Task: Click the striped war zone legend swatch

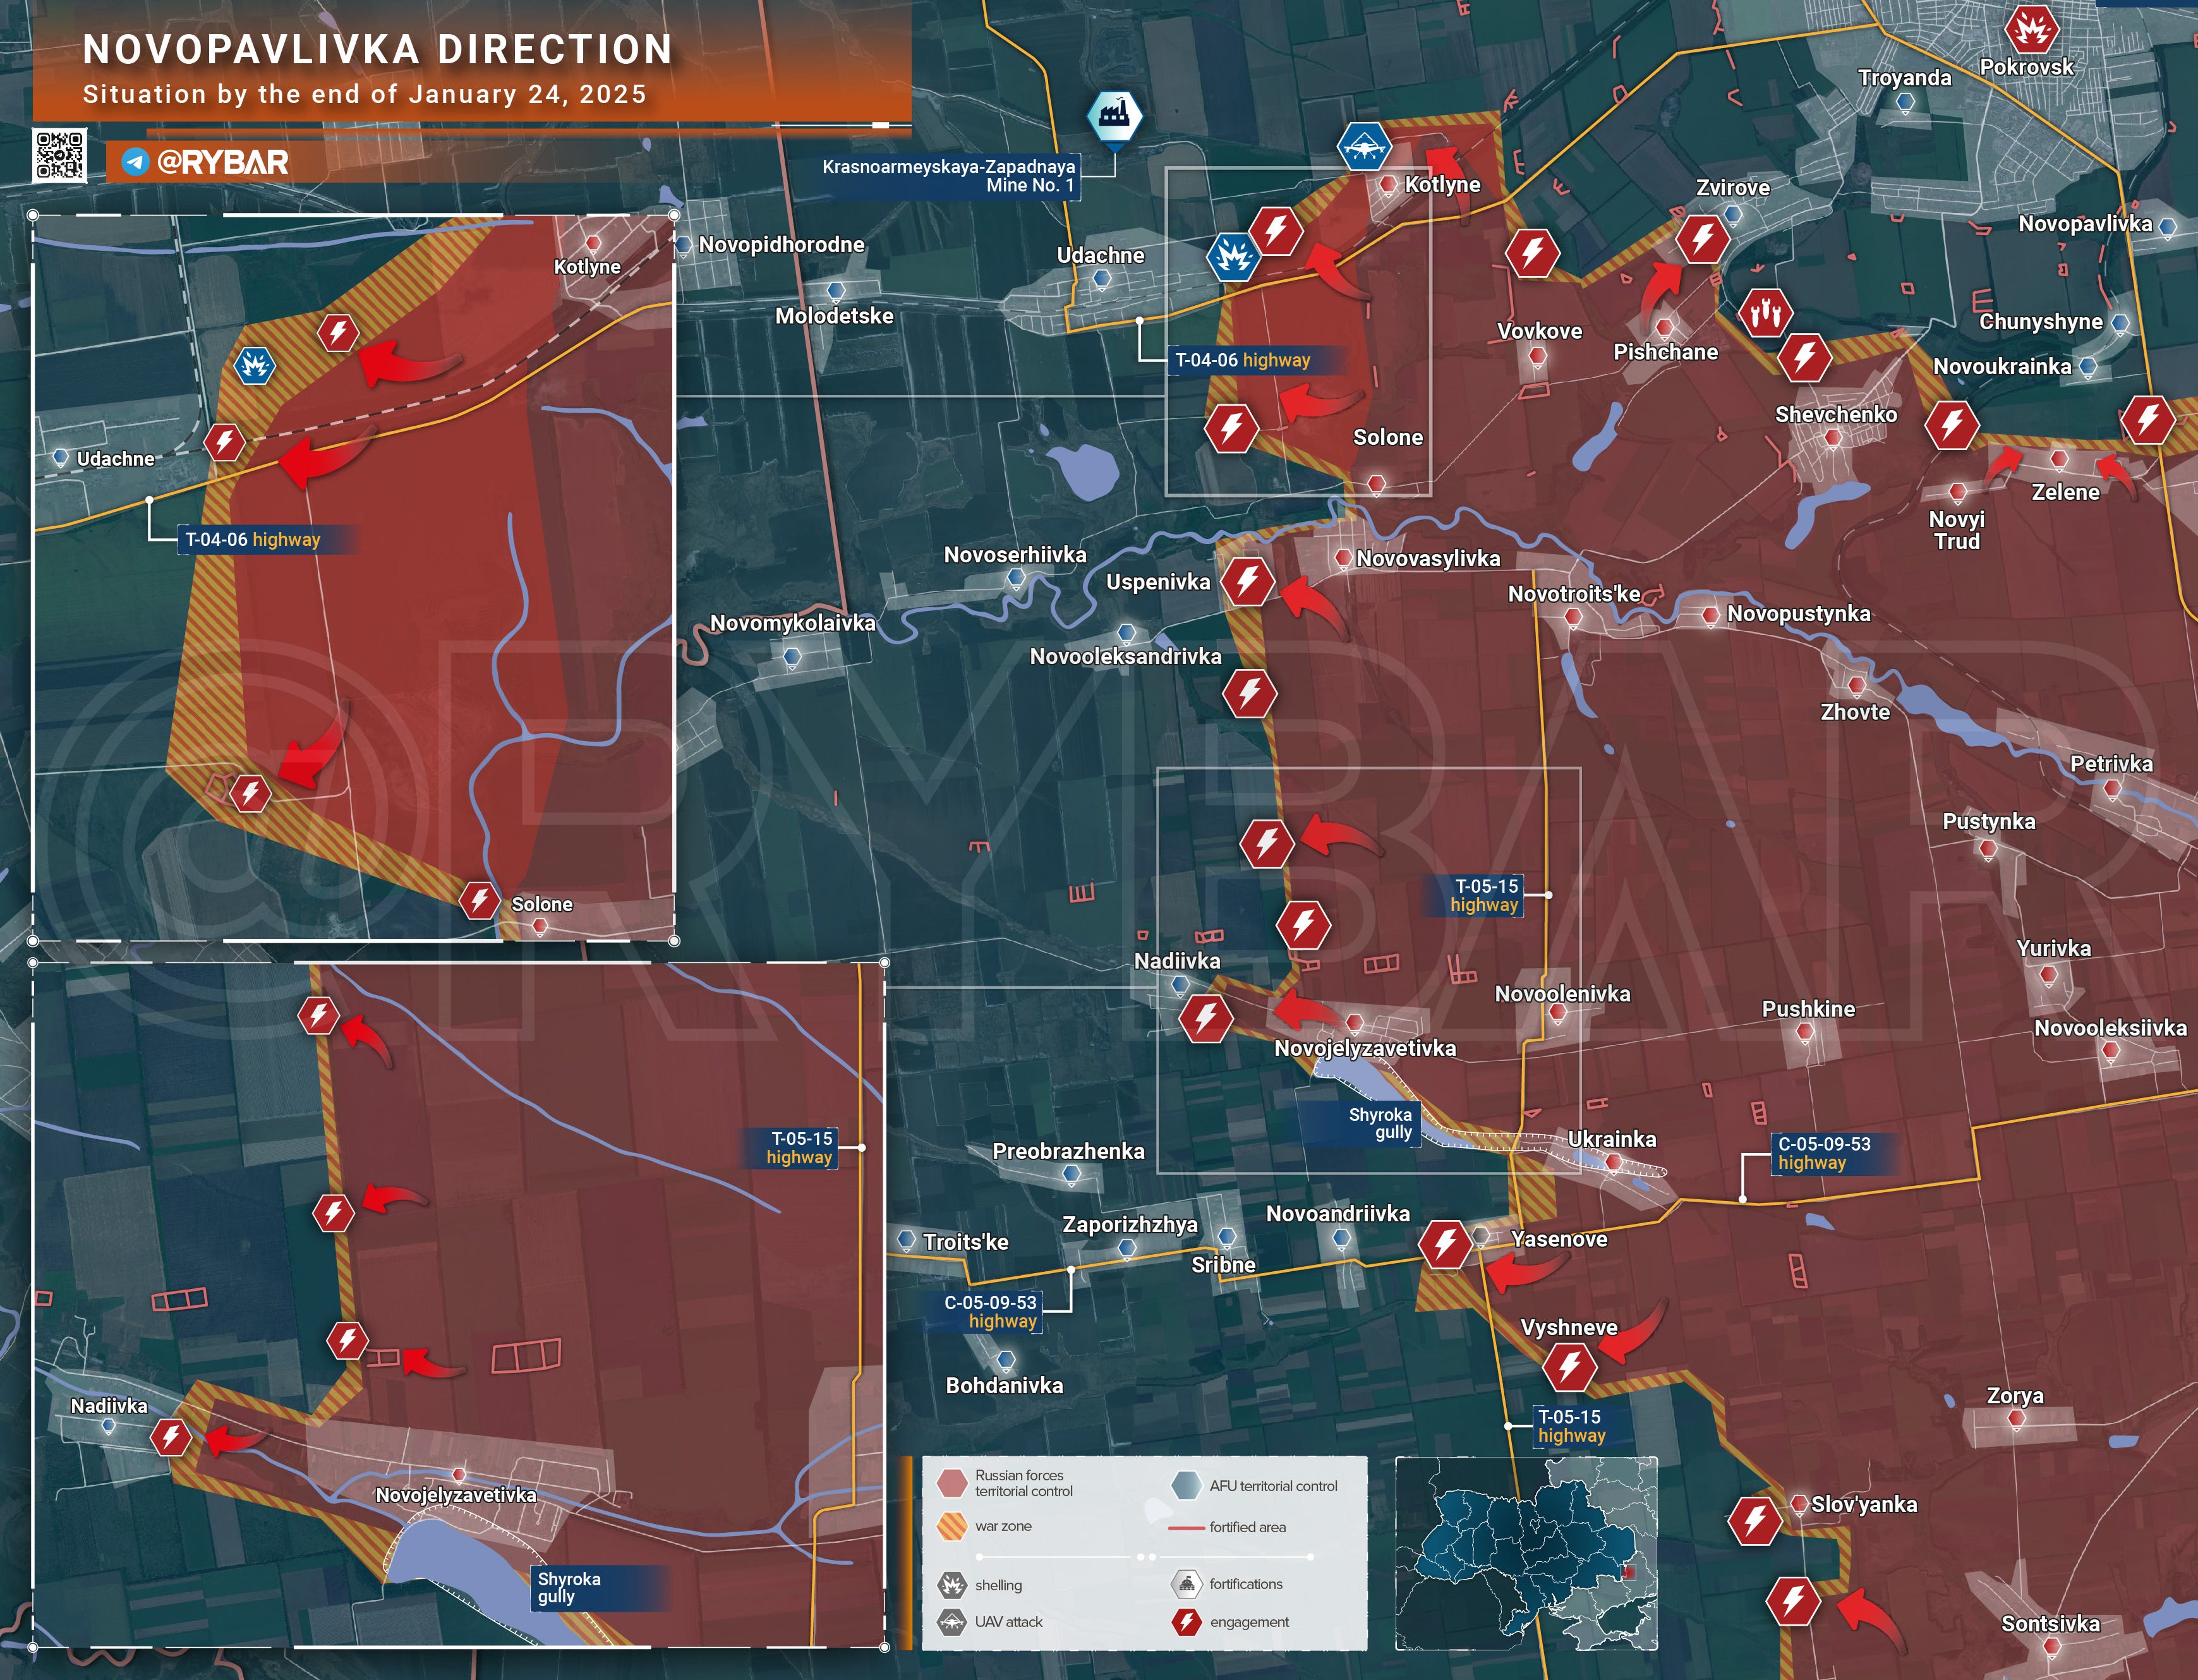Action: click(x=952, y=1526)
